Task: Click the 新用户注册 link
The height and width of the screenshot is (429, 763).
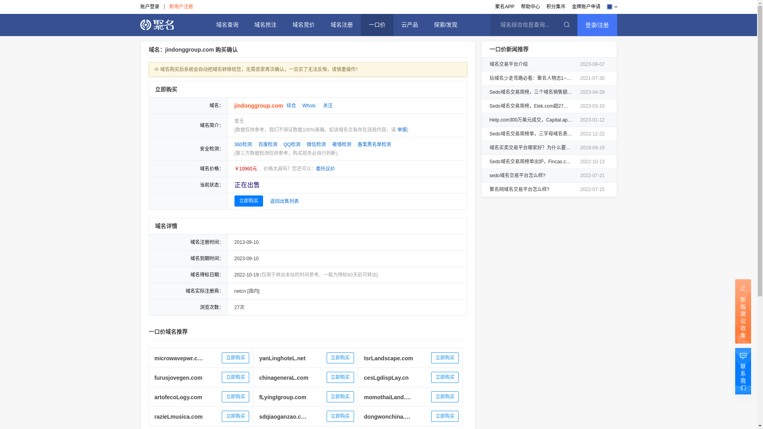Action: coord(181,7)
